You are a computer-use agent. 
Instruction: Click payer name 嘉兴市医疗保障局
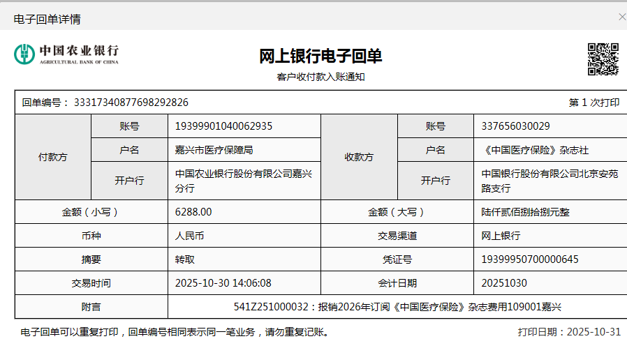214,150
